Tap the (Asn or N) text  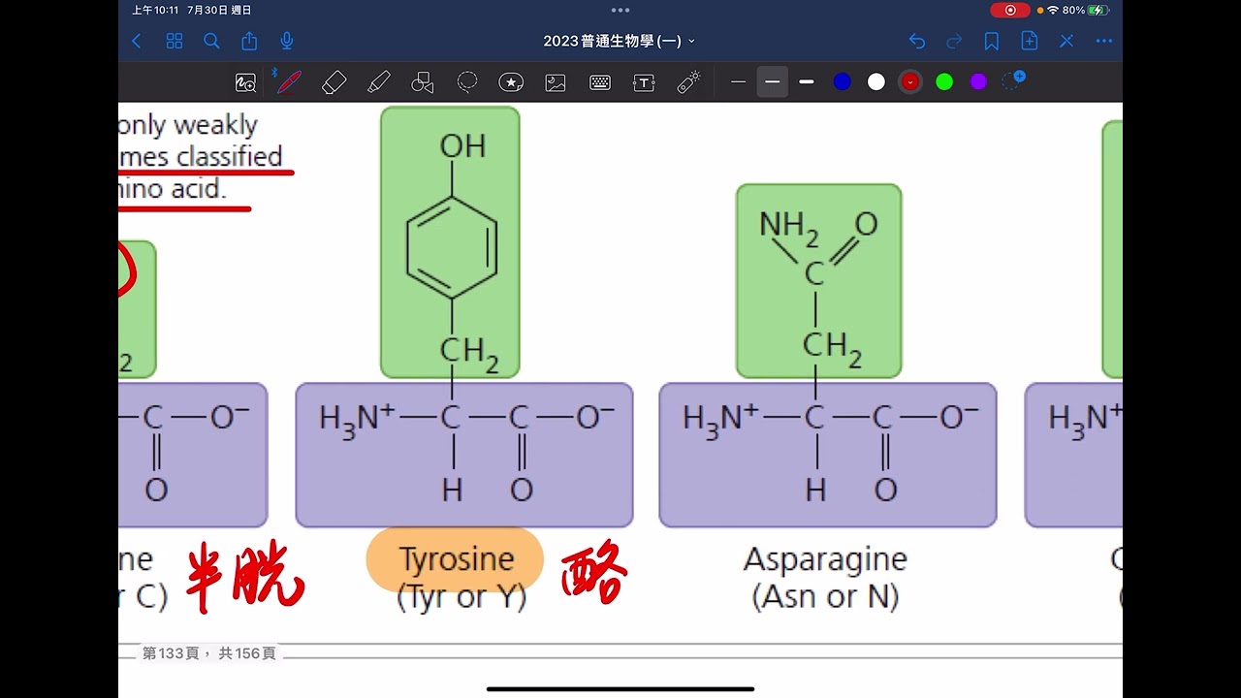click(x=825, y=596)
